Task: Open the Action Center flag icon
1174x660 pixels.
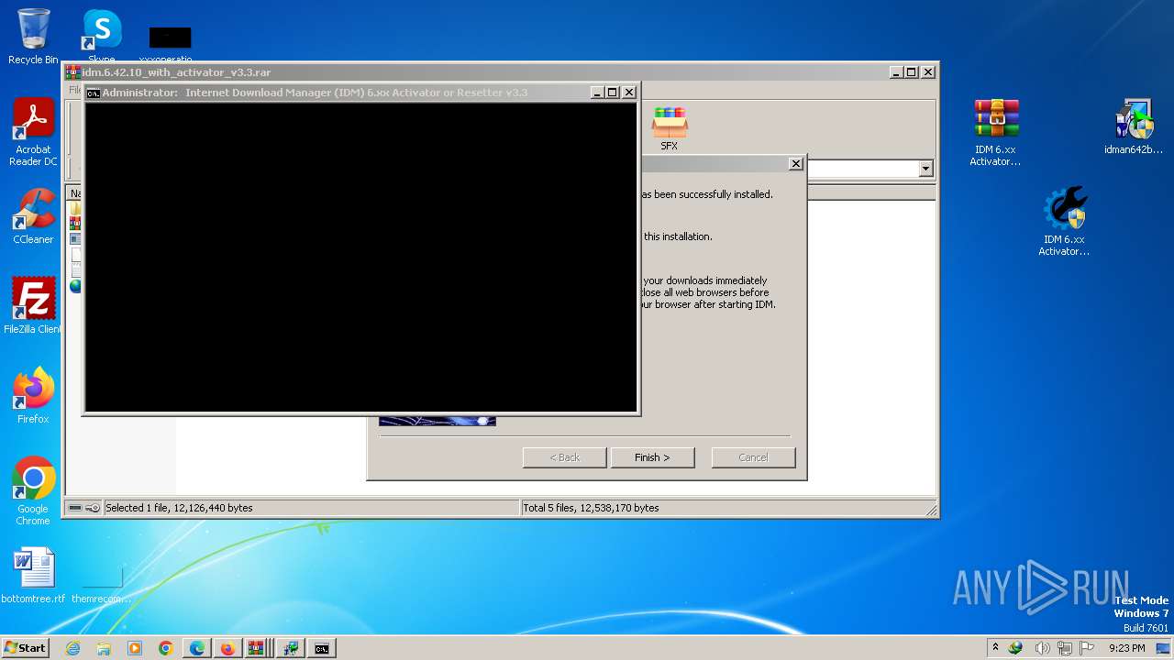Action: click(x=1088, y=648)
